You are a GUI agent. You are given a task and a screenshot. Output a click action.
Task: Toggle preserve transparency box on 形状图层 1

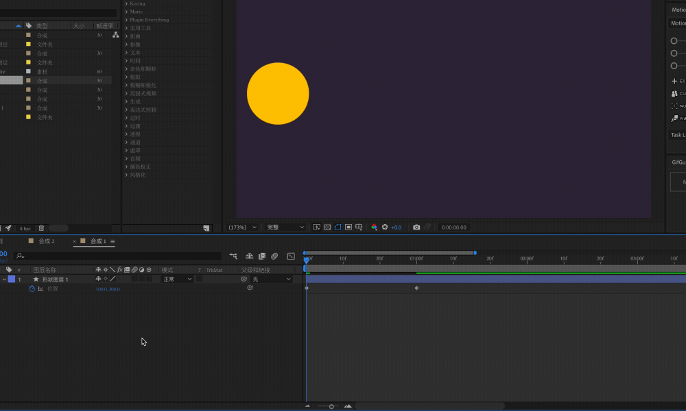[x=199, y=279]
